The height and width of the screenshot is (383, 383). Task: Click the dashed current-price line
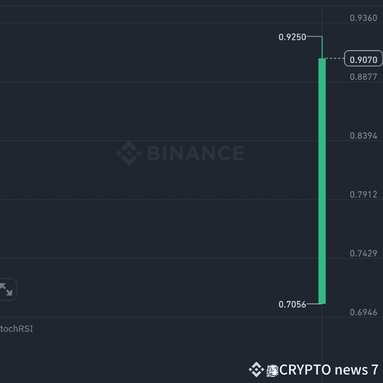pos(335,58)
